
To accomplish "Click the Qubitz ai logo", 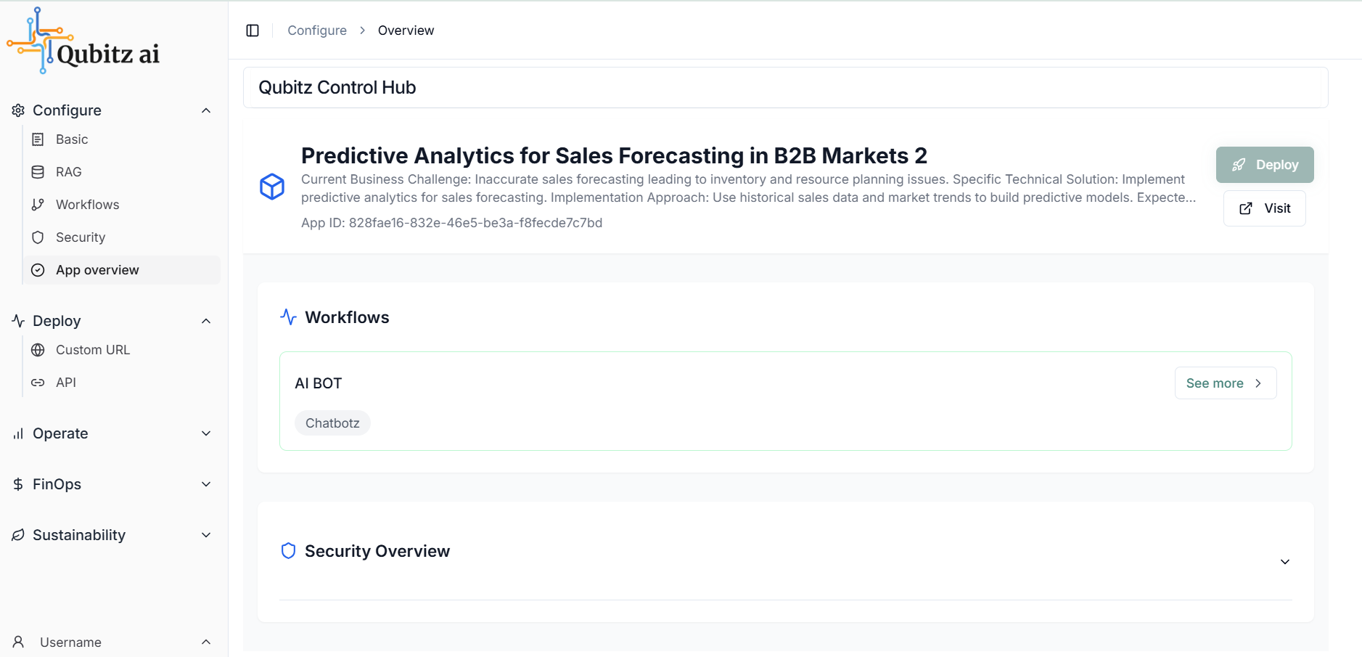I will click(83, 41).
